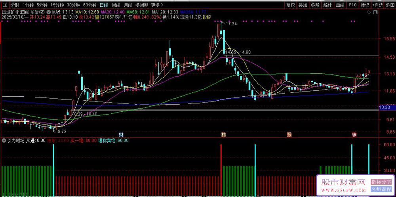Click the 买一绝: 60.00 value
Viewport: 396px width, 197px height.
pos(83,140)
